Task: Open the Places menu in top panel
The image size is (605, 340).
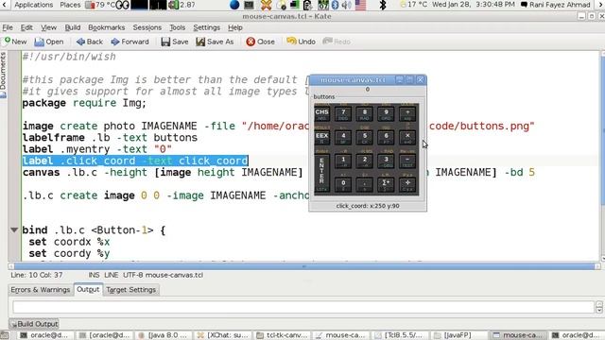Action: click(x=70, y=5)
